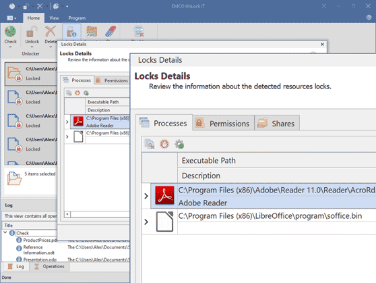Screen dimensions: 376x283
Task: Click the quick-access Check icon in title bar
Action: point(12,6)
